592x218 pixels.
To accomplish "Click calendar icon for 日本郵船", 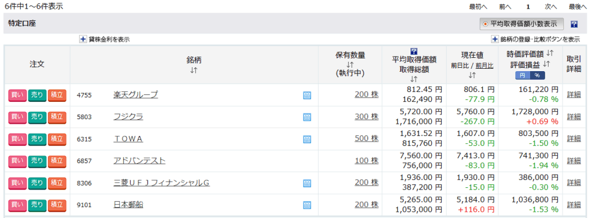I will coord(307,205).
